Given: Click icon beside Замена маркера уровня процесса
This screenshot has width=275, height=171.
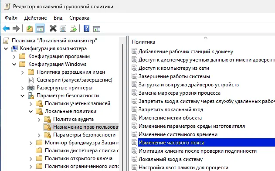Looking at the screenshot, I should point(134,93).
